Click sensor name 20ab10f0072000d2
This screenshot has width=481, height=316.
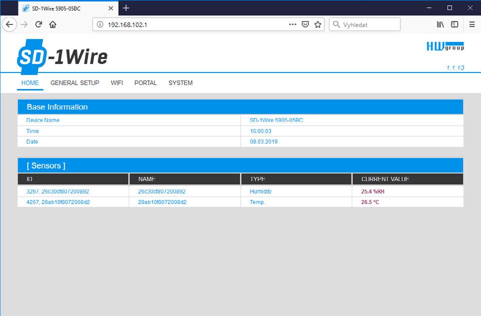point(162,202)
